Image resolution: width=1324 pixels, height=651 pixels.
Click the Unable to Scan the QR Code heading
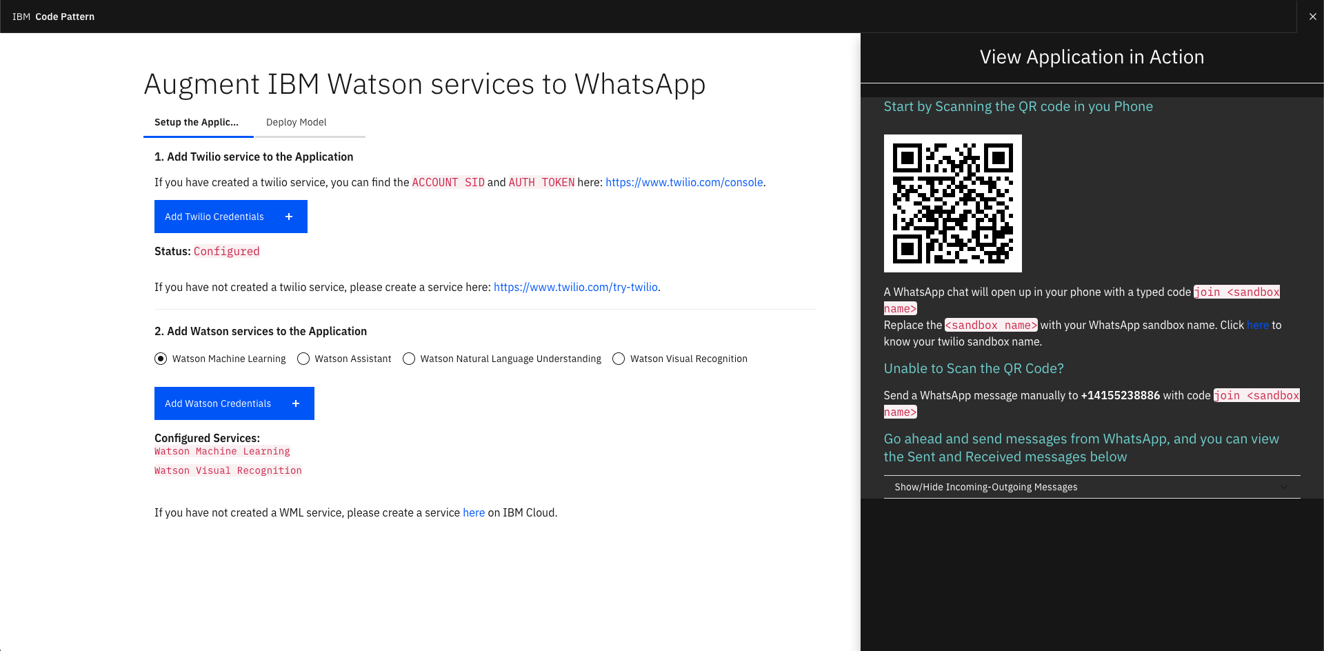tap(974, 368)
